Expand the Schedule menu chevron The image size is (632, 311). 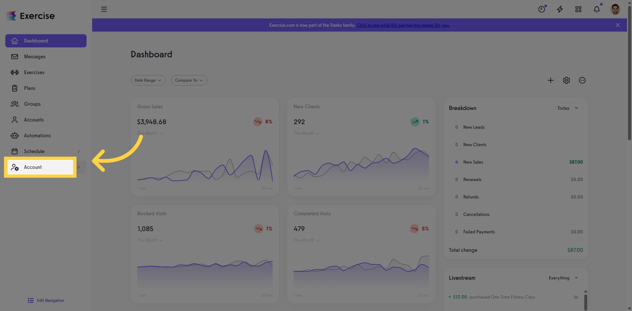pyautogui.click(x=79, y=151)
